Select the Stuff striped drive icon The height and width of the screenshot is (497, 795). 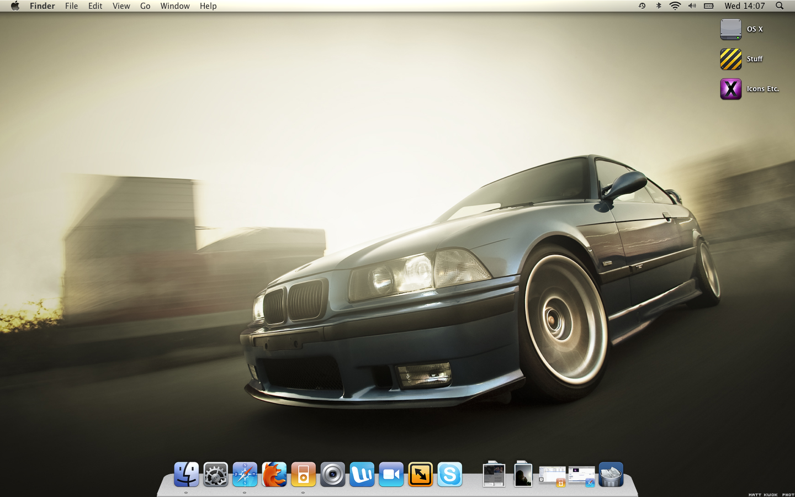click(x=730, y=59)
